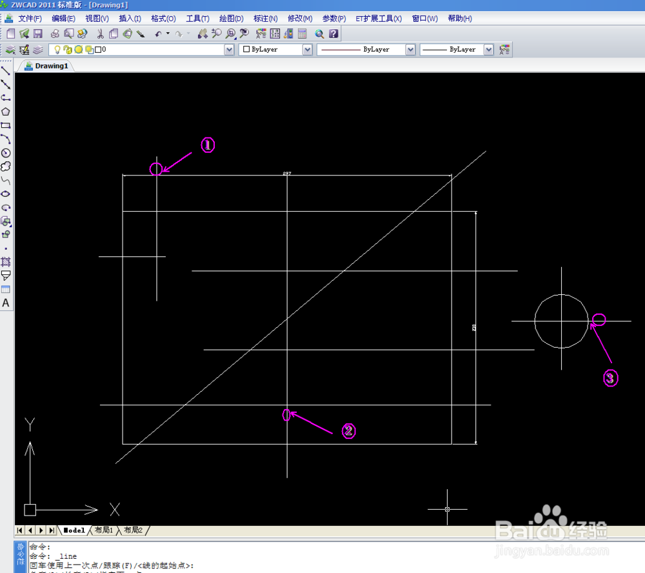The width and height of the screenshot is (645, 573).
Task: Select the Elliptical arc tool
Action: pyautogui.click(x=6, y=208)
